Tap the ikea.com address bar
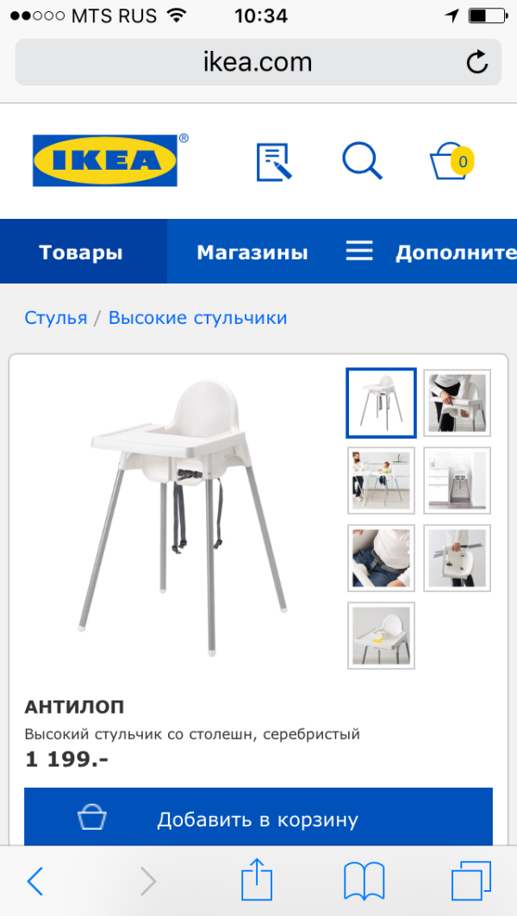 coord(258,63)
